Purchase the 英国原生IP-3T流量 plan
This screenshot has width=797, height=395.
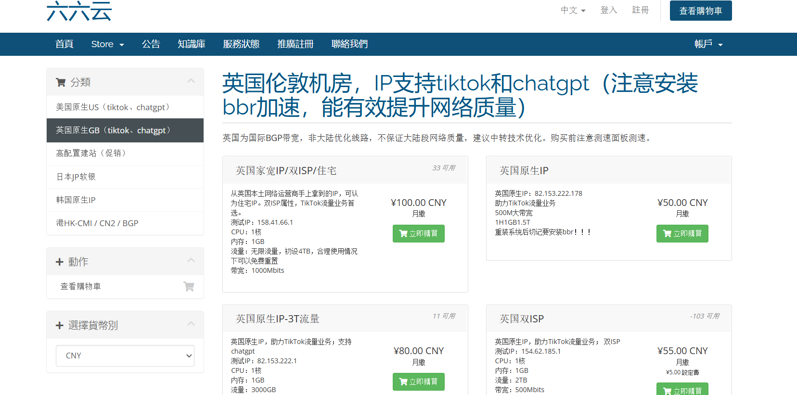tap(418, 382)
